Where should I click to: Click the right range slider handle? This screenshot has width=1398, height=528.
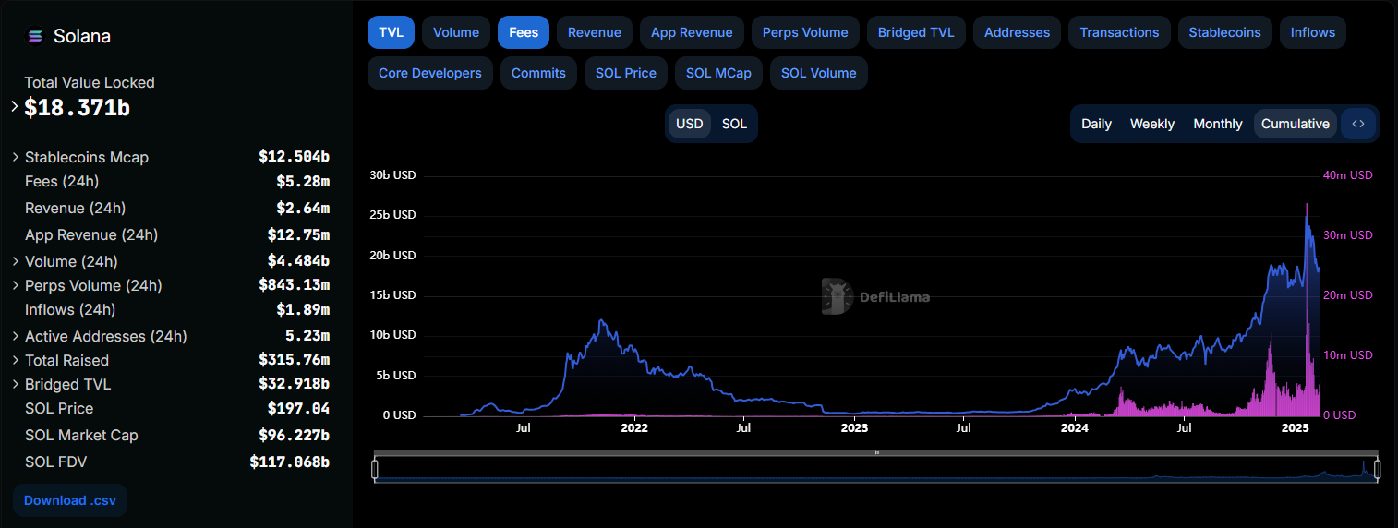click(1377, 470)
